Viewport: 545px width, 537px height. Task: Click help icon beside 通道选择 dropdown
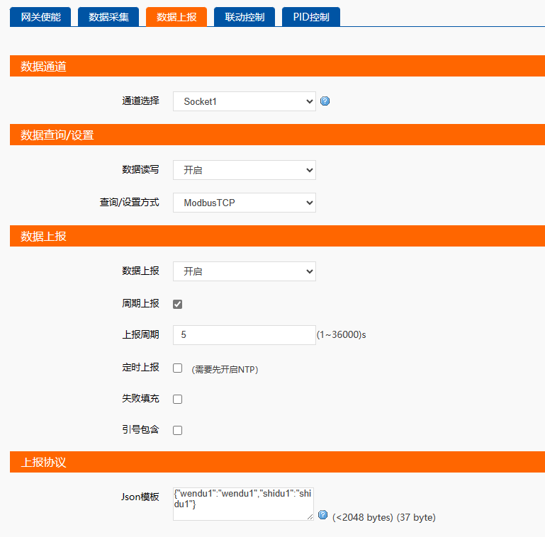pyautogui.click(x=325, y=101)
